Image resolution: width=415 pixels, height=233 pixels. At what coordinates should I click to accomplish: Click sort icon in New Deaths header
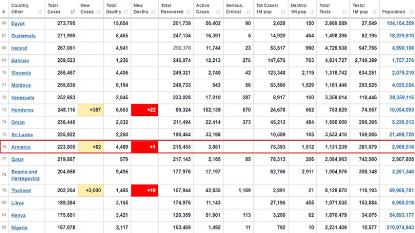(153, 12)
